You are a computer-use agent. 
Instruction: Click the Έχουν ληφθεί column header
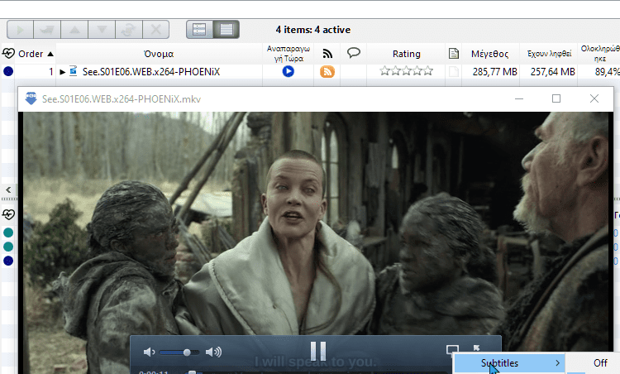pyautogui.click(x=549, y=54)
